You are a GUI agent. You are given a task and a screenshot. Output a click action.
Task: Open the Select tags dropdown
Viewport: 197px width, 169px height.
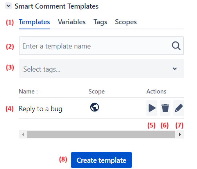tap(101, 68)
